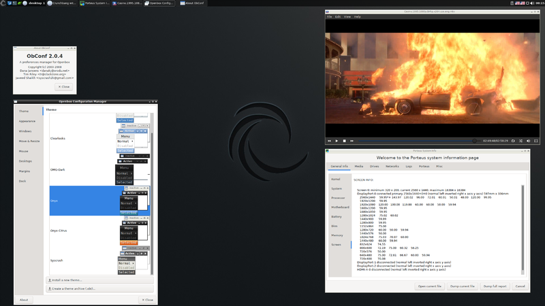Open the Logs tab in Porteus info
This screenshot has width=545, height=306.
(x=409, y=166)
